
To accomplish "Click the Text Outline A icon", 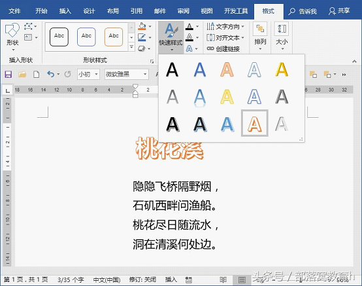I will coord(189,37).
